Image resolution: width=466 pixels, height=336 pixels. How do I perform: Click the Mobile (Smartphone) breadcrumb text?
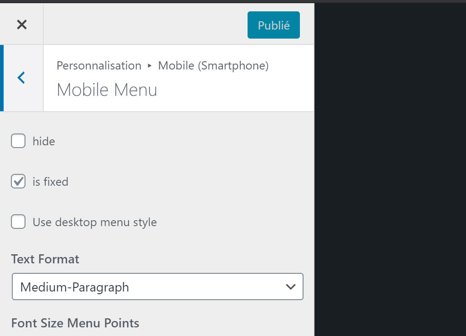213,66
